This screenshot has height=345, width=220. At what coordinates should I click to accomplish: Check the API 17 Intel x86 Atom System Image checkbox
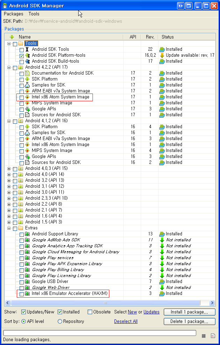22,97
